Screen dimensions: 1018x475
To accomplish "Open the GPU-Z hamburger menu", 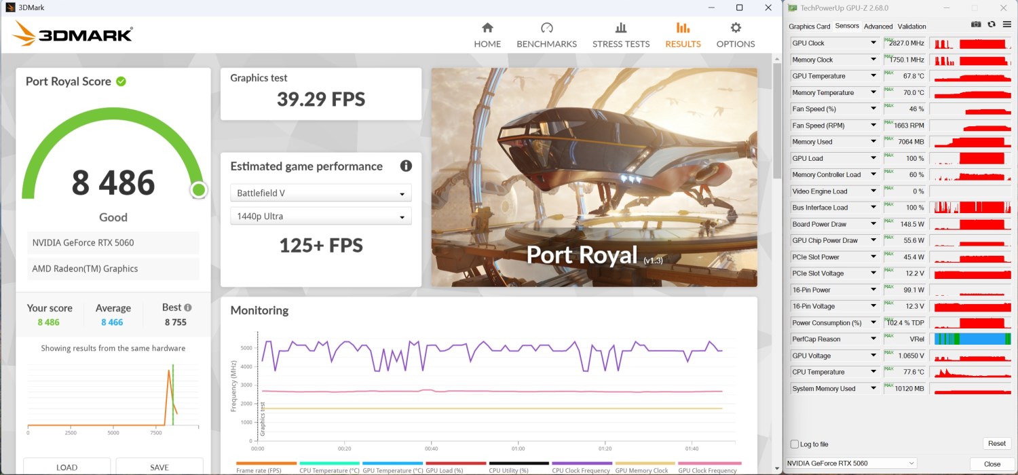I will (x=1006, y=24).
